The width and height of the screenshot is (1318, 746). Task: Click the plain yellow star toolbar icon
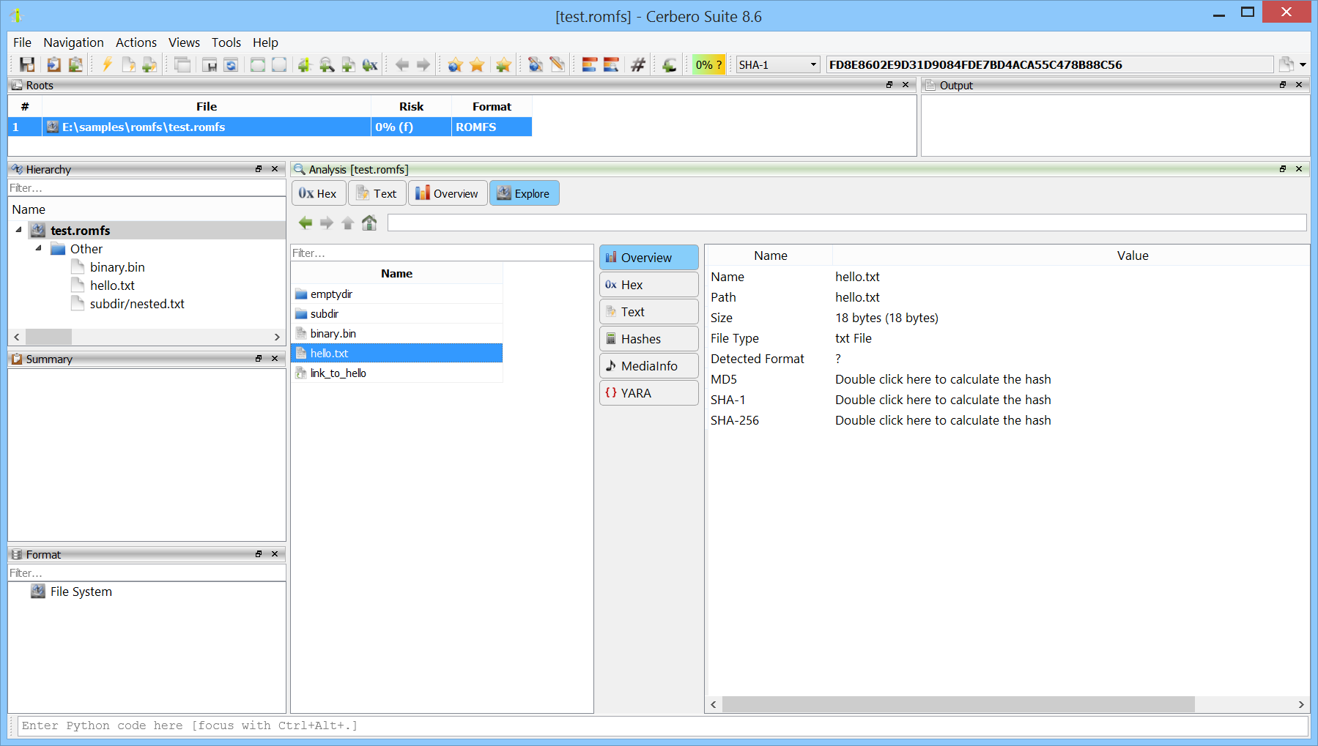pos(477,65)
